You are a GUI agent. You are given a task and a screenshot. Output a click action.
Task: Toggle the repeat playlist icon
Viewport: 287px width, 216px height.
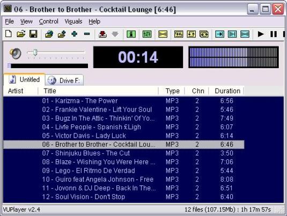[x=204, y=34]
